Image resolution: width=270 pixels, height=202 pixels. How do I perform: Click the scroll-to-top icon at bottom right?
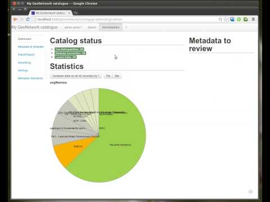(250, 191)
